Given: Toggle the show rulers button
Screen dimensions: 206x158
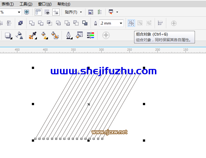Looking at the screenshot, I should [38, 12].
